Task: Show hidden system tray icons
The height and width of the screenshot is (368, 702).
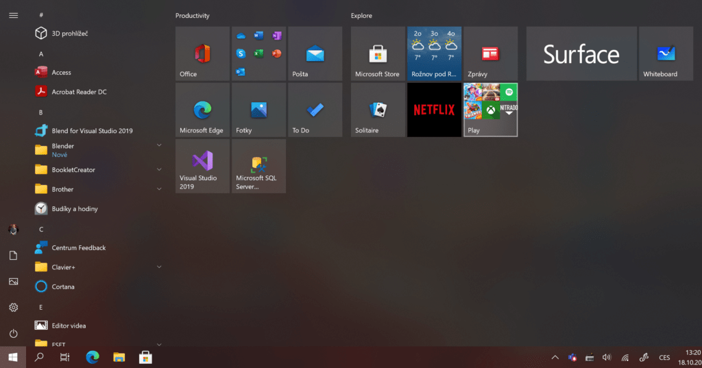Action: pos(555,357)
